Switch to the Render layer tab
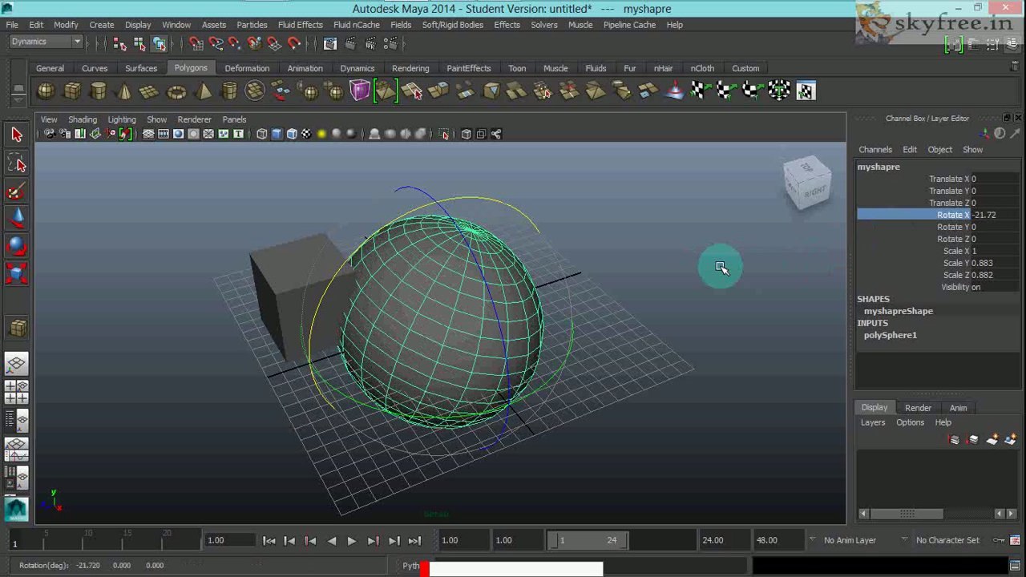The height and width of the screenshot is (577, 1026). tap(918, 408)
